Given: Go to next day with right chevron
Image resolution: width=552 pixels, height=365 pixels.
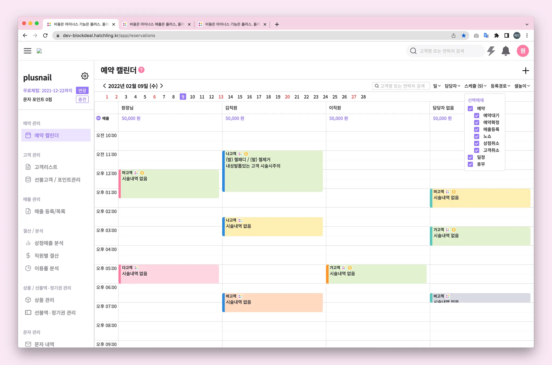Looking at the screenshot, I should 162,86.
